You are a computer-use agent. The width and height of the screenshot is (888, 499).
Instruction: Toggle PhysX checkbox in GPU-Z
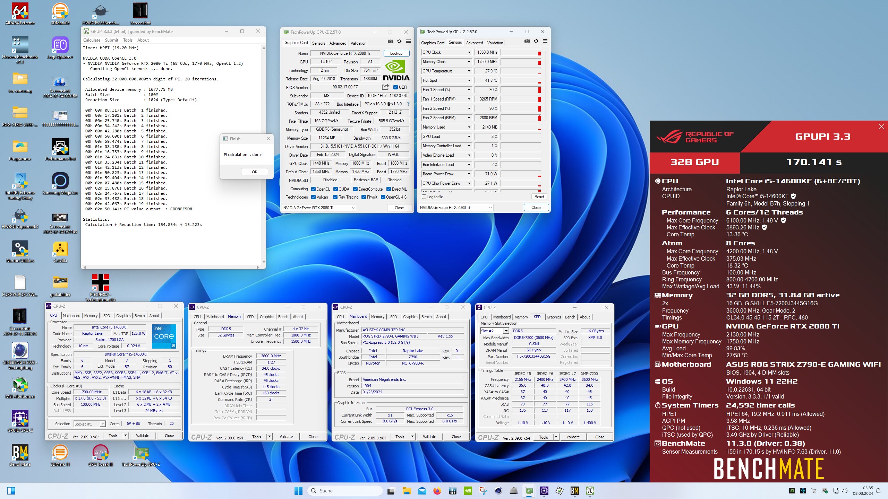364,197
